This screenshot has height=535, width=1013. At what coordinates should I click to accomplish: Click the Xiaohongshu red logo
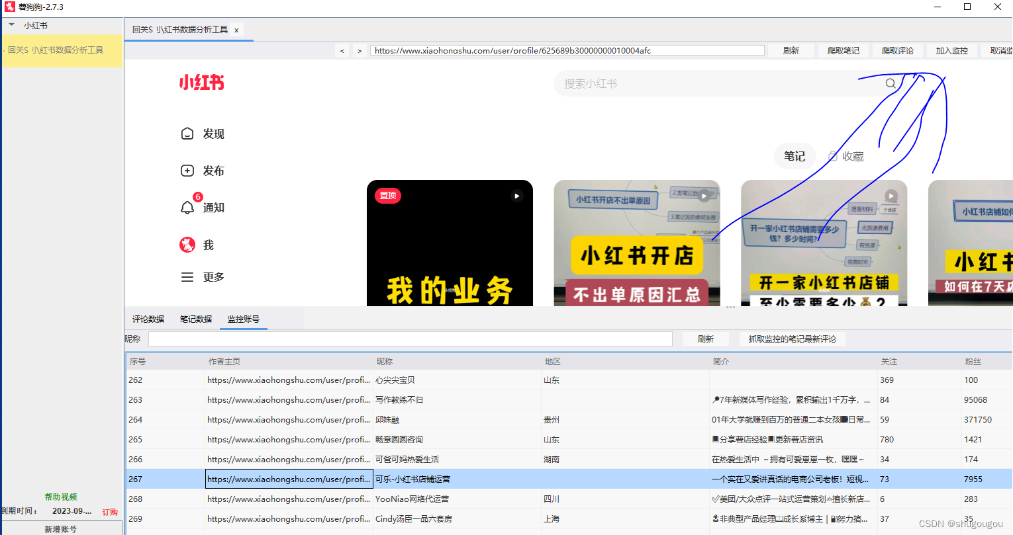click(x=202, y=82)
